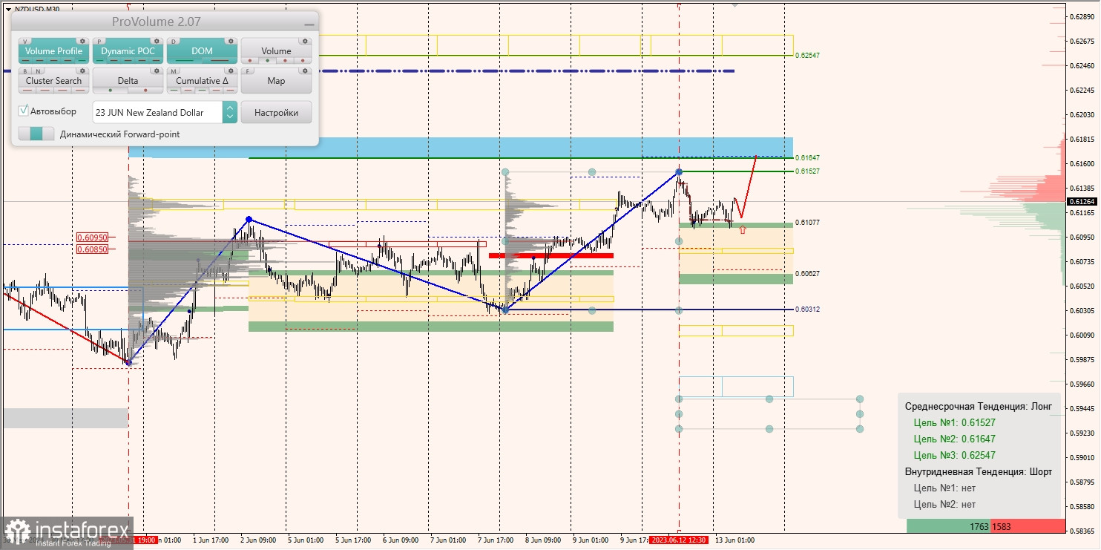Enable the Cluster Search indicator
Image resolution: width=1101 pixels, height=550 pixels.
(53, 81)
